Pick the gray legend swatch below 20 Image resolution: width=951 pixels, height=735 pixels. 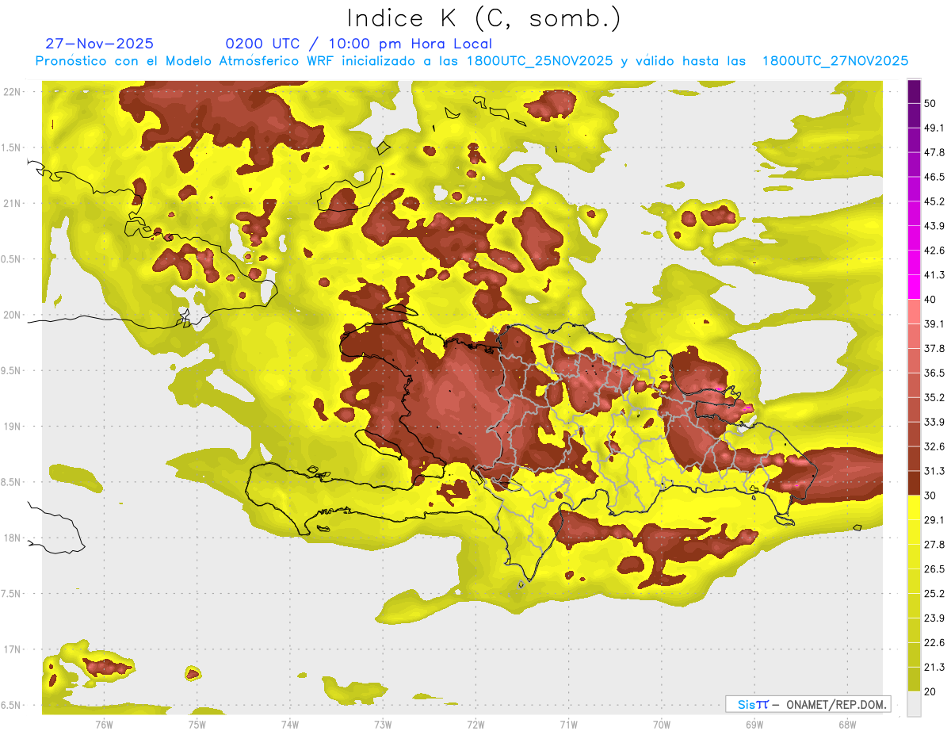click(914, 704)
